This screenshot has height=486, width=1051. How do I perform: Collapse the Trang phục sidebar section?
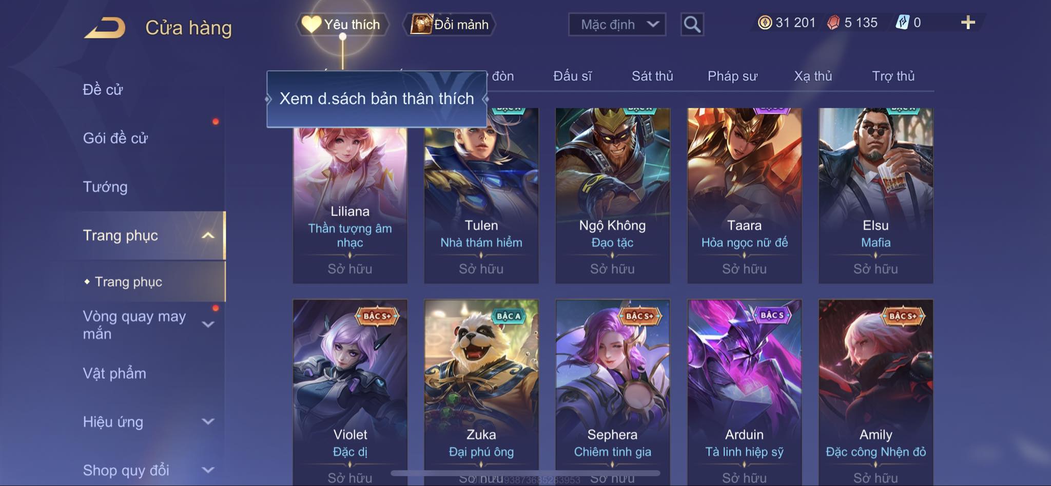pyautogui.click(x=208, y=236)
